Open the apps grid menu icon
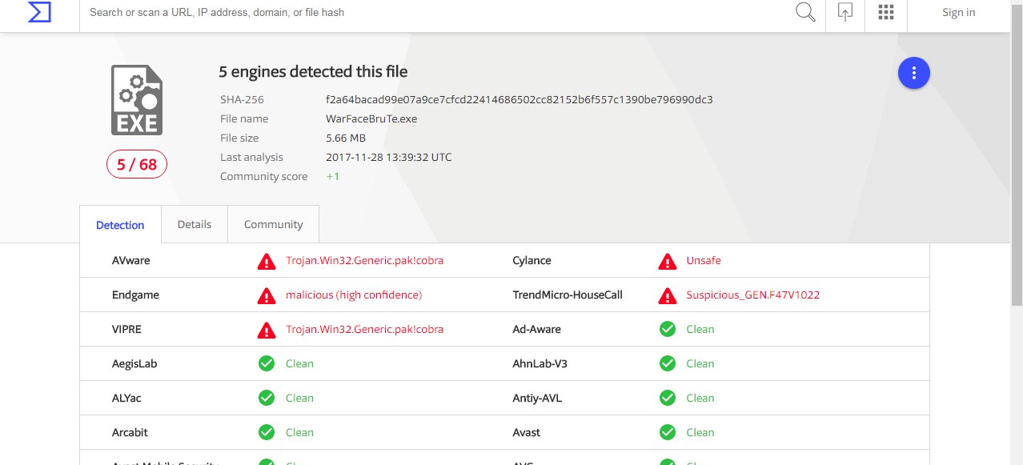Image resolution: width=1023 pixels, height=465 pixels. [x=885, y=12]
